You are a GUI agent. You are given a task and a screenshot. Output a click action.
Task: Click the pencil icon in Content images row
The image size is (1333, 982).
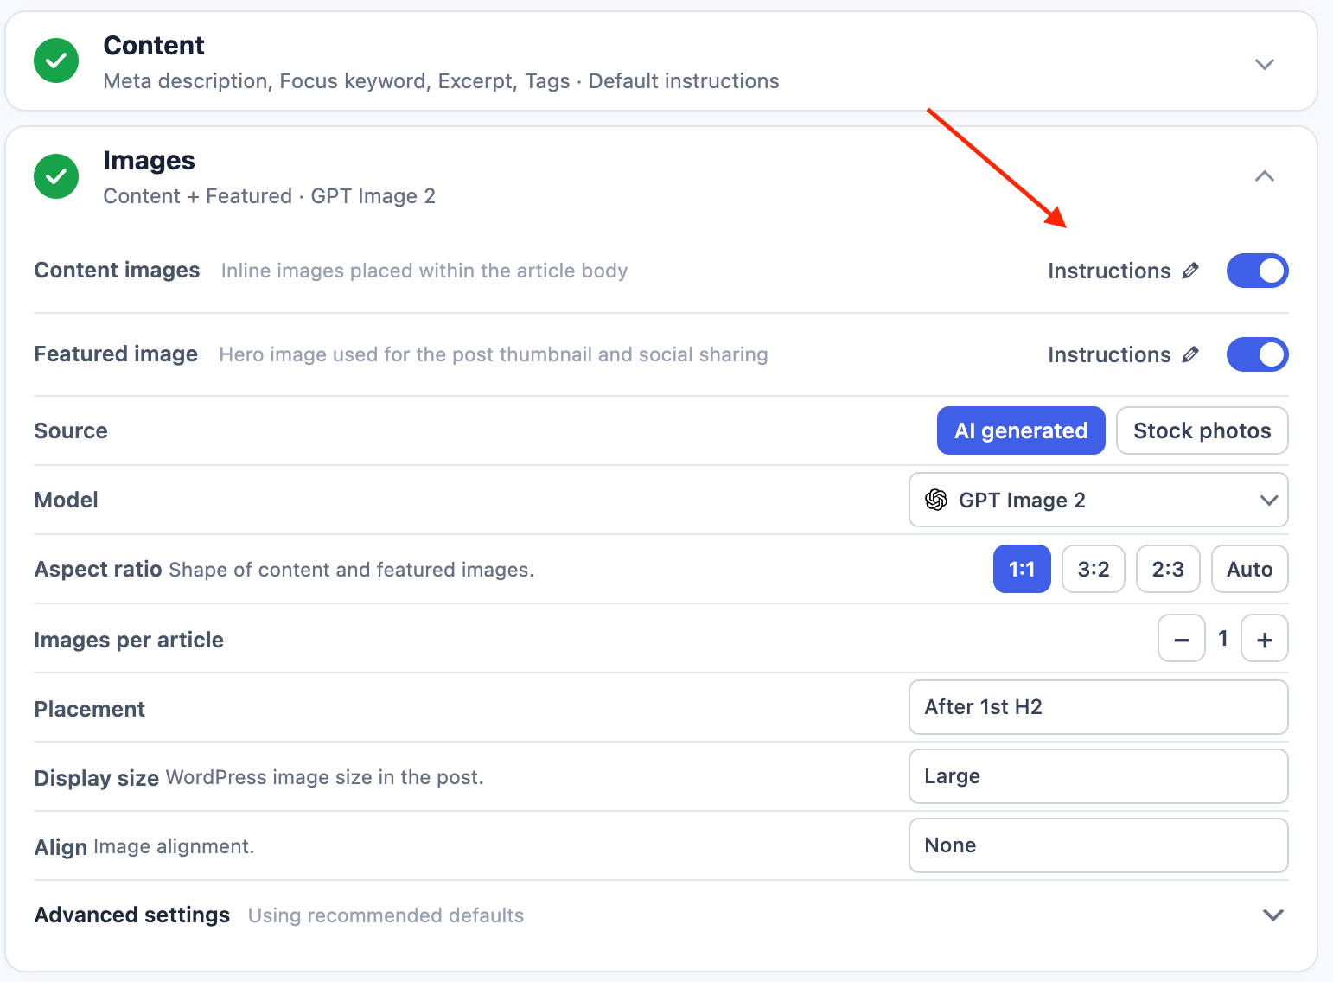point(1190,271)
